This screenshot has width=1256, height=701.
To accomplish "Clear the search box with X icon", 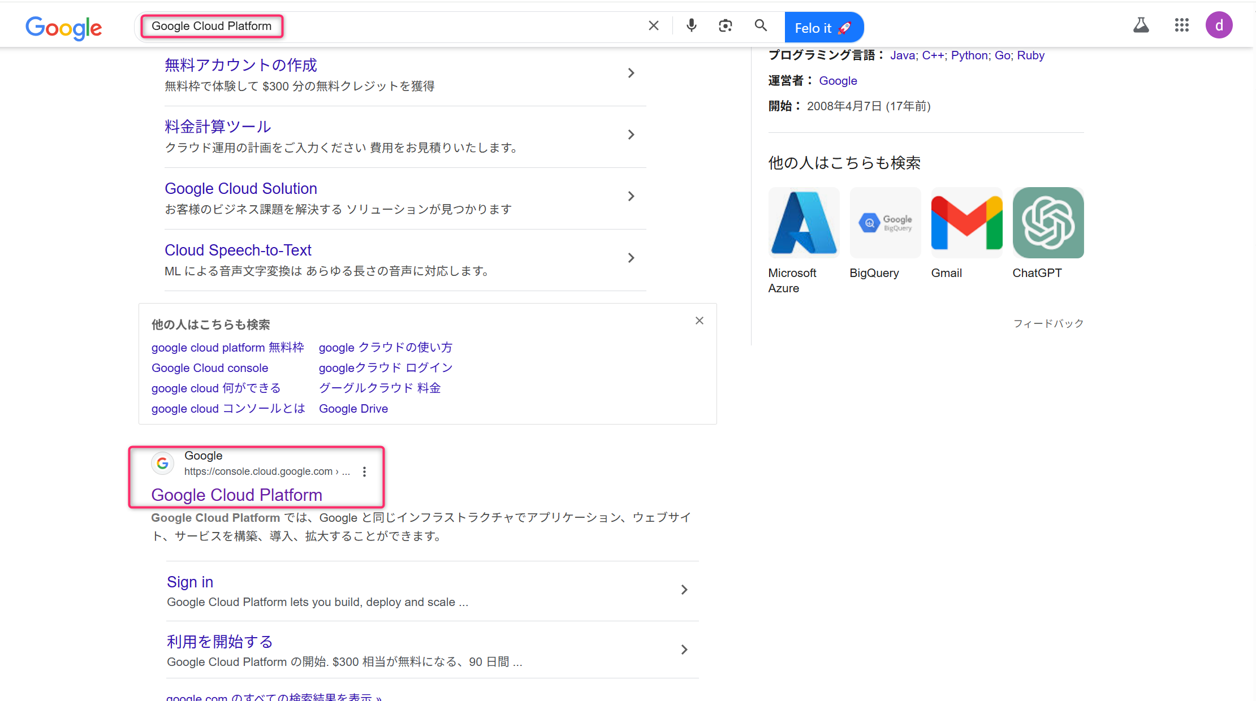I will click(x=653, y=25).
